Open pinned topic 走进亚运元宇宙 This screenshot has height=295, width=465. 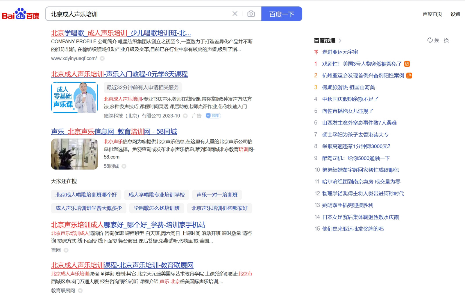[x=340, y=52]
